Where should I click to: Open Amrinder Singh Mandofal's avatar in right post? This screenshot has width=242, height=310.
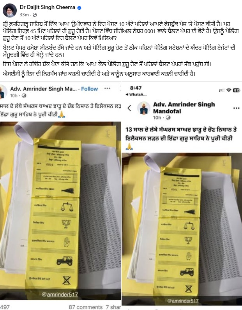click(x=144, y=108)
